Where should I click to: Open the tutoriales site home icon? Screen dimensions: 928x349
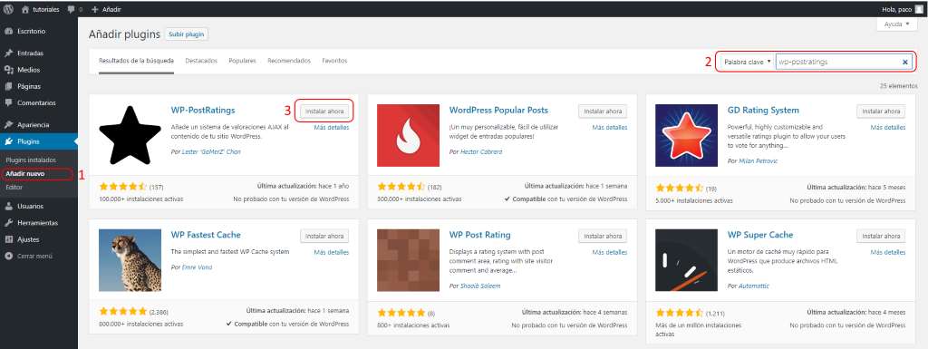point(26,9)
